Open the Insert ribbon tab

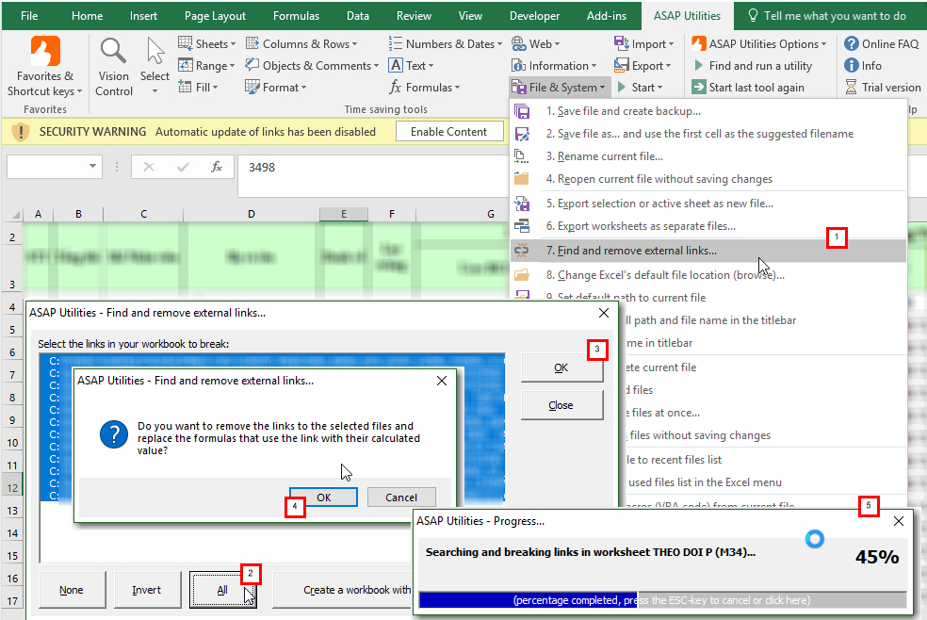coord(143,16)
